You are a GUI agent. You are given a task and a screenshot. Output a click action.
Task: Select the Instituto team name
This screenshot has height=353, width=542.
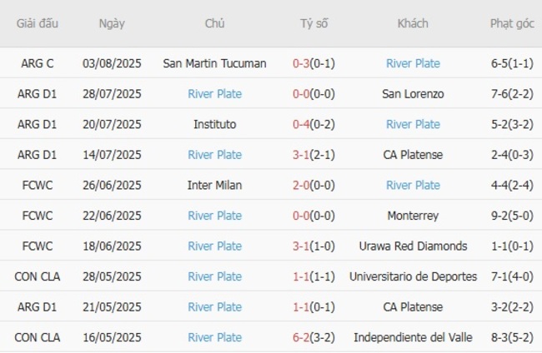click(214, 124)
